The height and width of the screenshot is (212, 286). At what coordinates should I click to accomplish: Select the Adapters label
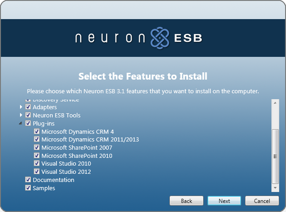(x=45, y=107)
